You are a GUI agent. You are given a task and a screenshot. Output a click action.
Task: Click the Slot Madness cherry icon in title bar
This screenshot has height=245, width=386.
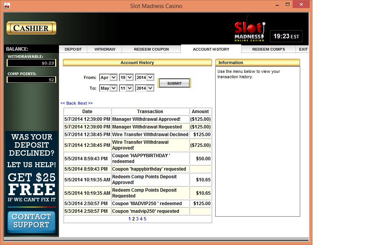[x=7, y=6]
